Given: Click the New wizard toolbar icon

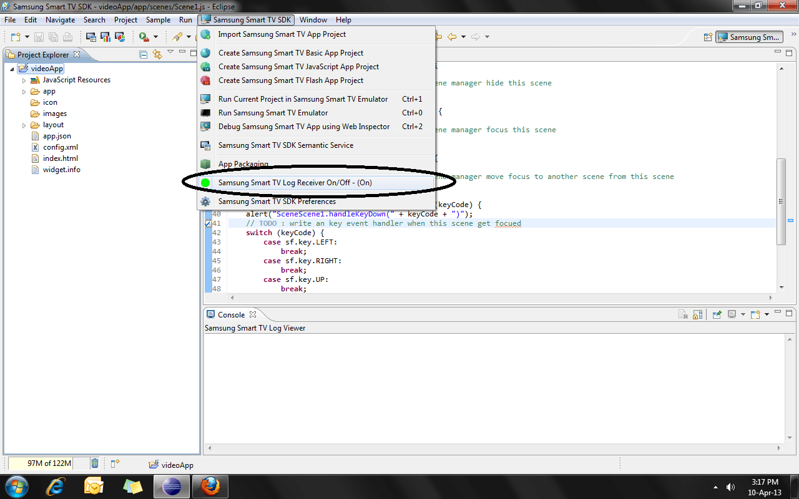Looking at the screenshot, I should pyautogui.click(x=15, y=37).
